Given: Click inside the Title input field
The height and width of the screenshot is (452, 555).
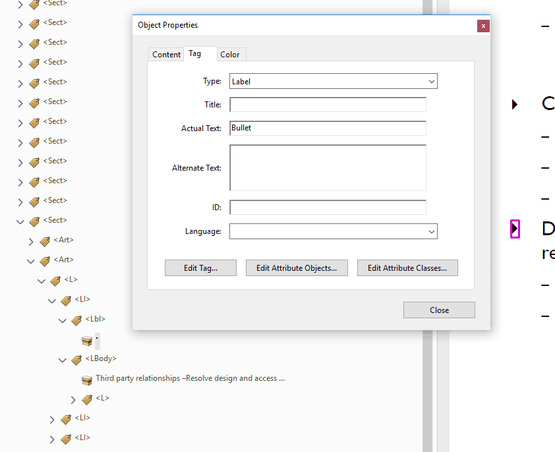Looking at the screenshot, I should point(328,104).
